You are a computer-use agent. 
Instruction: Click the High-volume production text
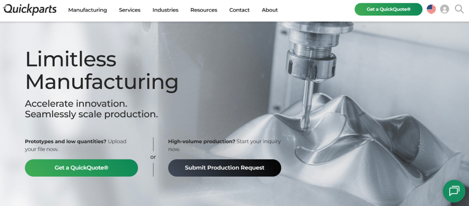coord(202,141)
